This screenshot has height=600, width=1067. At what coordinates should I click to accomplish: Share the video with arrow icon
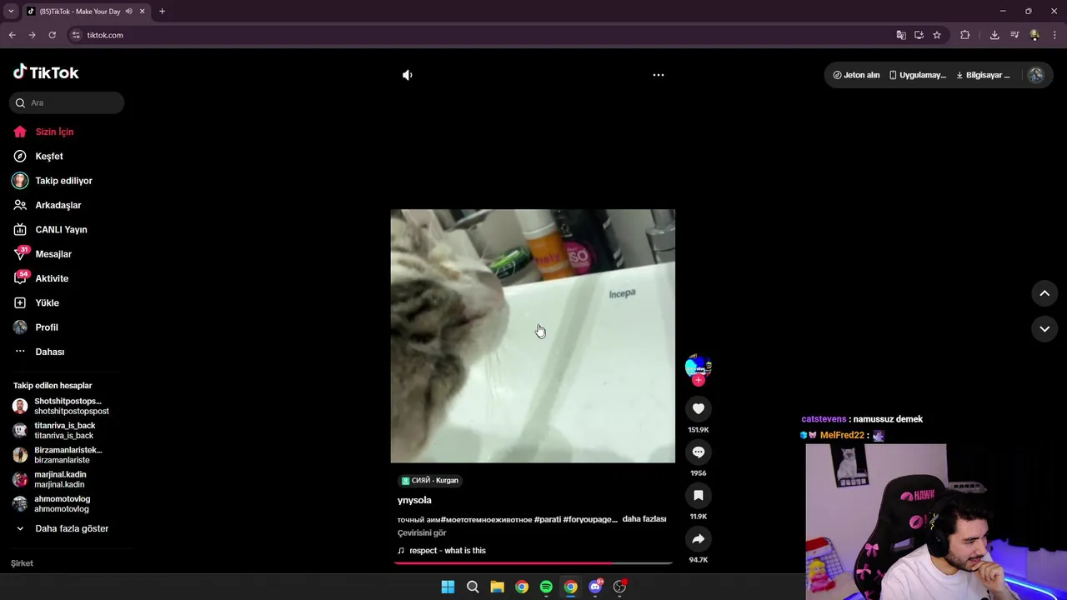tap(699, 538)
